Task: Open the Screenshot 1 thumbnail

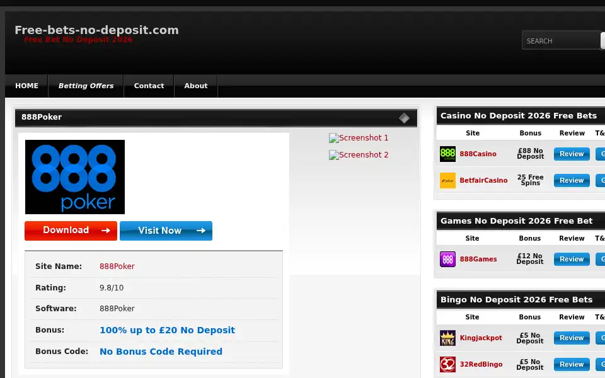Action: tap(359, 138)
